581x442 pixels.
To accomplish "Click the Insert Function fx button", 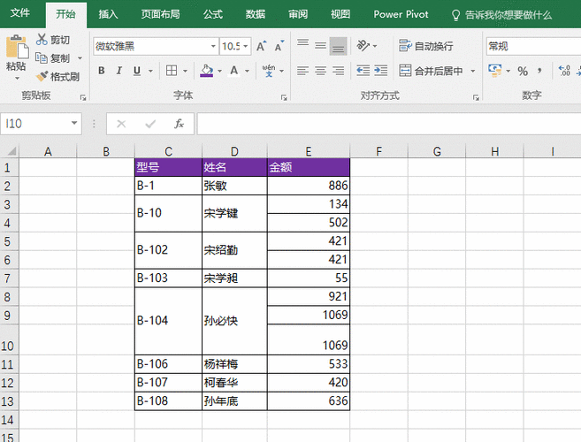I will [x=179, y=124].
